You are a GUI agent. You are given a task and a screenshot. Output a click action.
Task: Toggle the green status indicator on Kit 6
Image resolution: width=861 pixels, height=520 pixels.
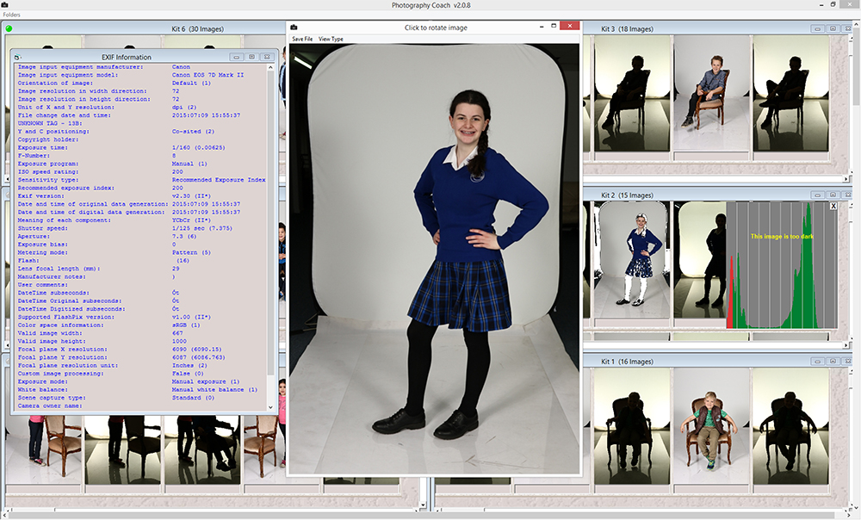tap(9, 28)
